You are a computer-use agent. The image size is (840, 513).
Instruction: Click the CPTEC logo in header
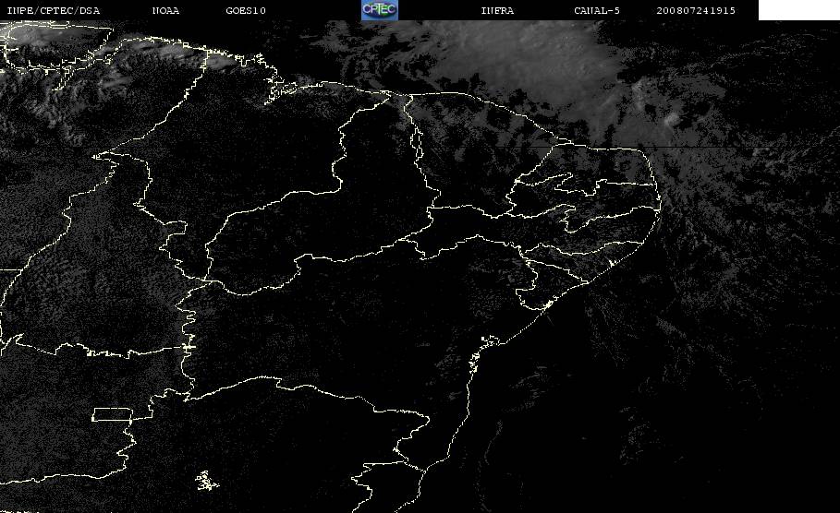click(379, 10)
